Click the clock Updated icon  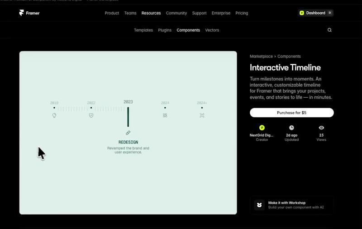tap(291, 128)
